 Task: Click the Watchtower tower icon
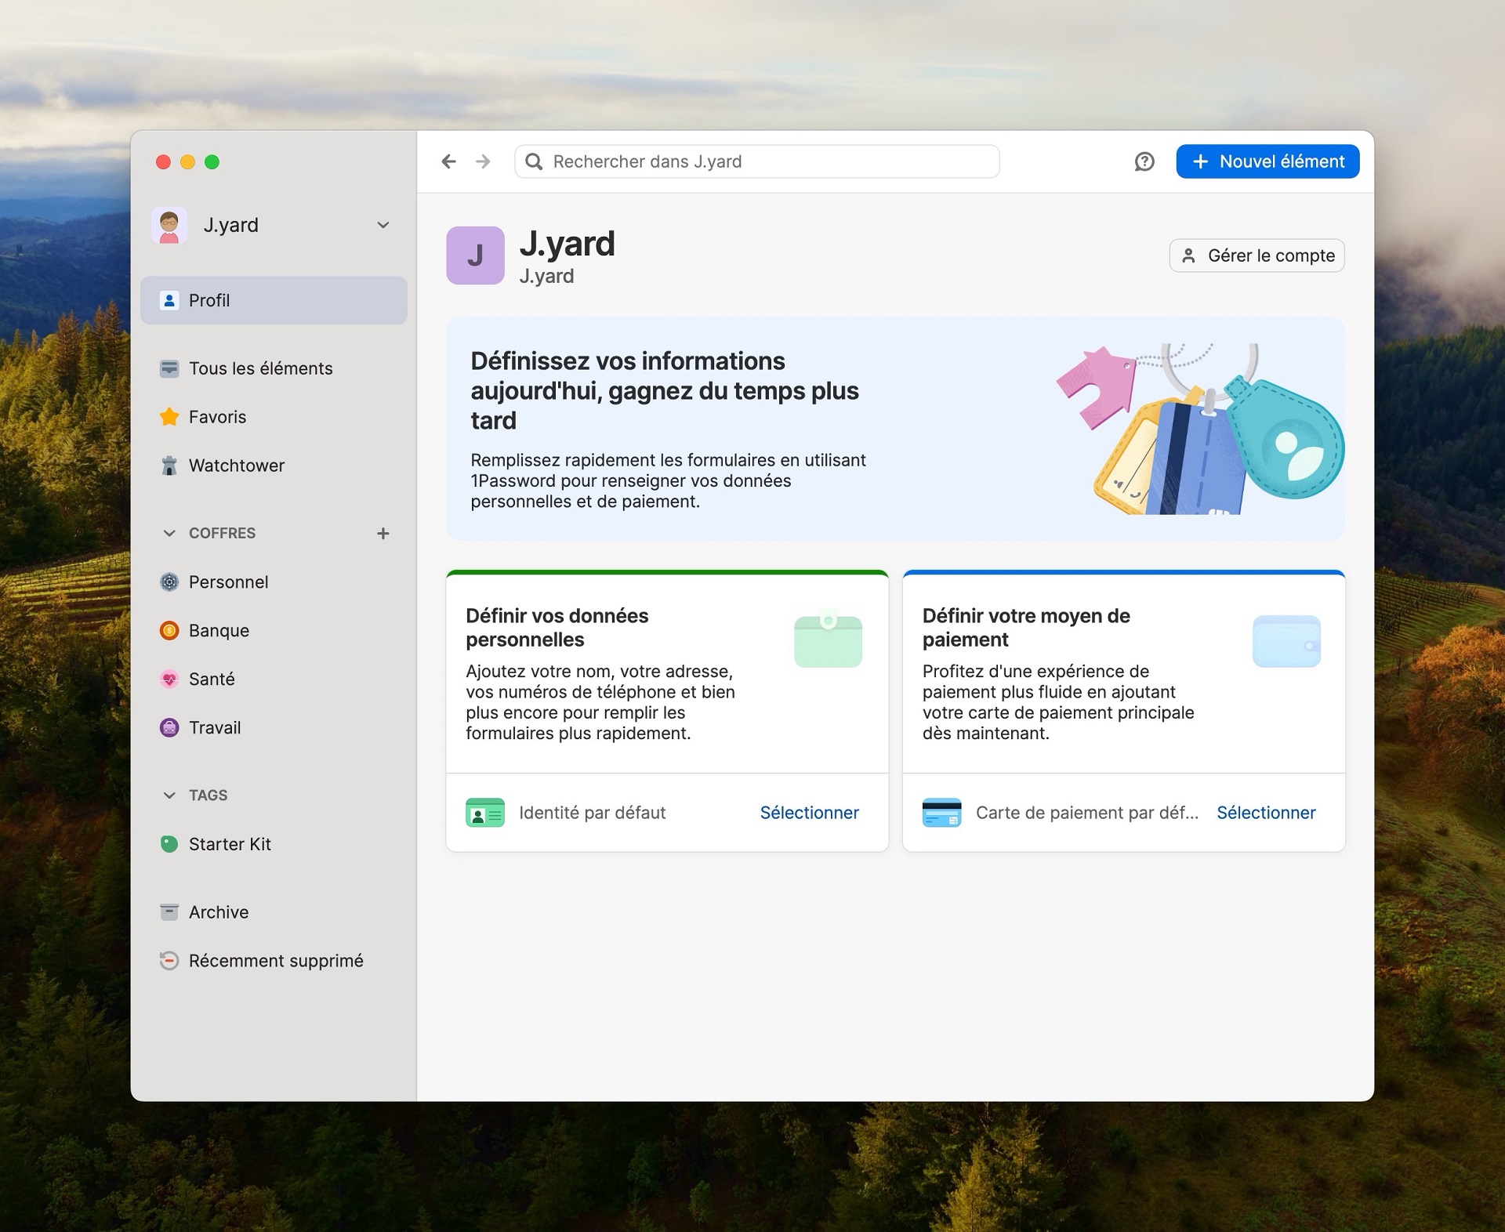point(169,466)
